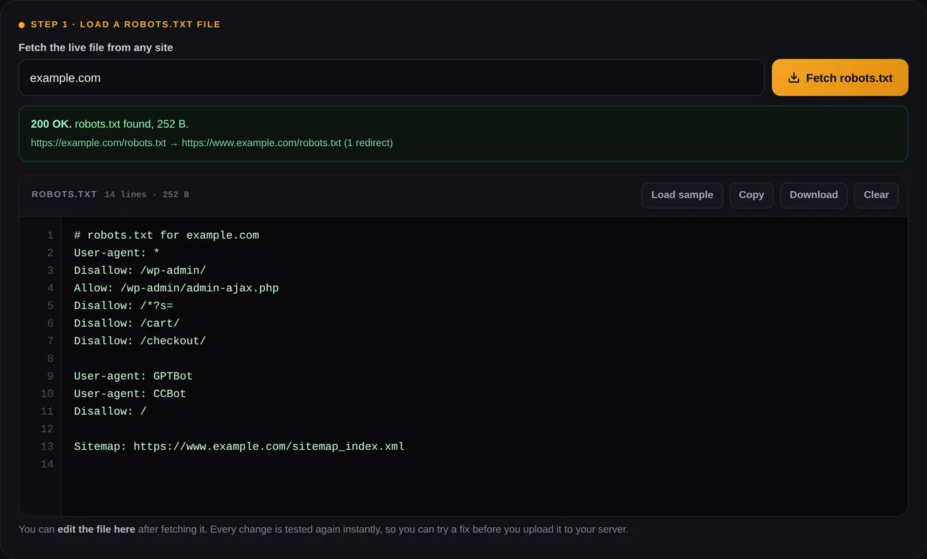Click the Load sample button
927x559 pixels.
coord(682,195)
